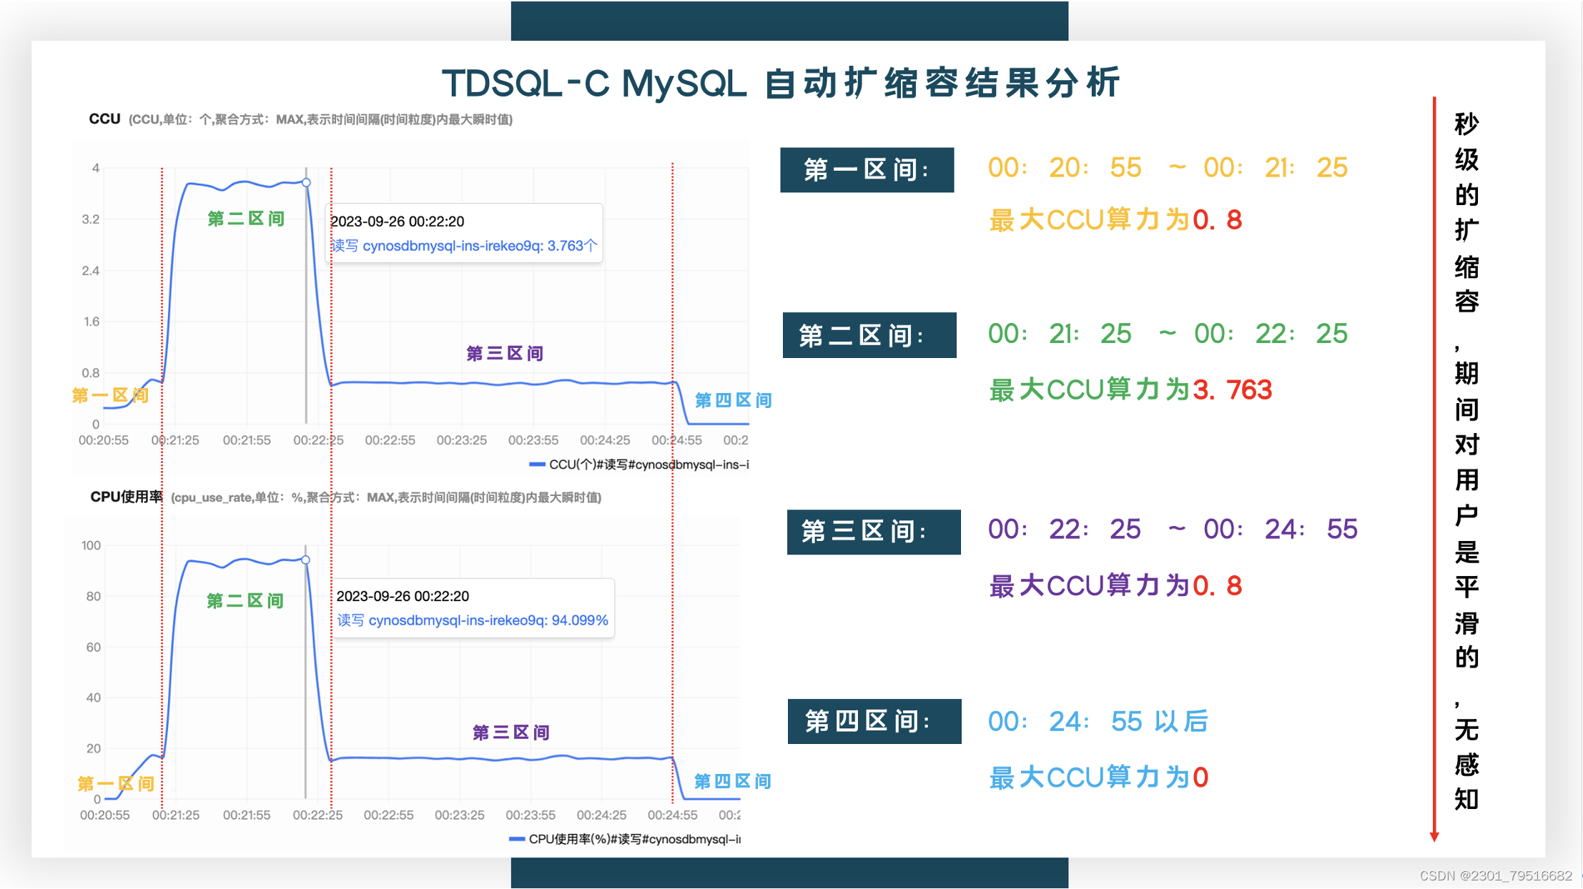Click the '第三区间:' dark label box

(874, 532)
